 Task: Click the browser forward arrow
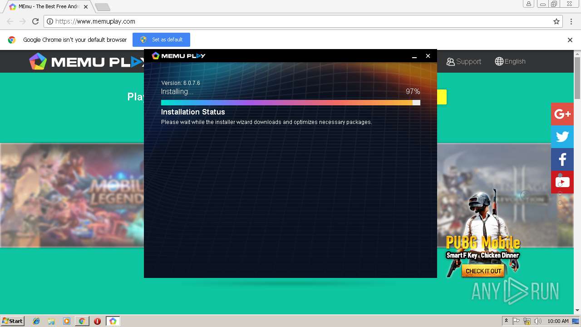(x=23, y=21)
